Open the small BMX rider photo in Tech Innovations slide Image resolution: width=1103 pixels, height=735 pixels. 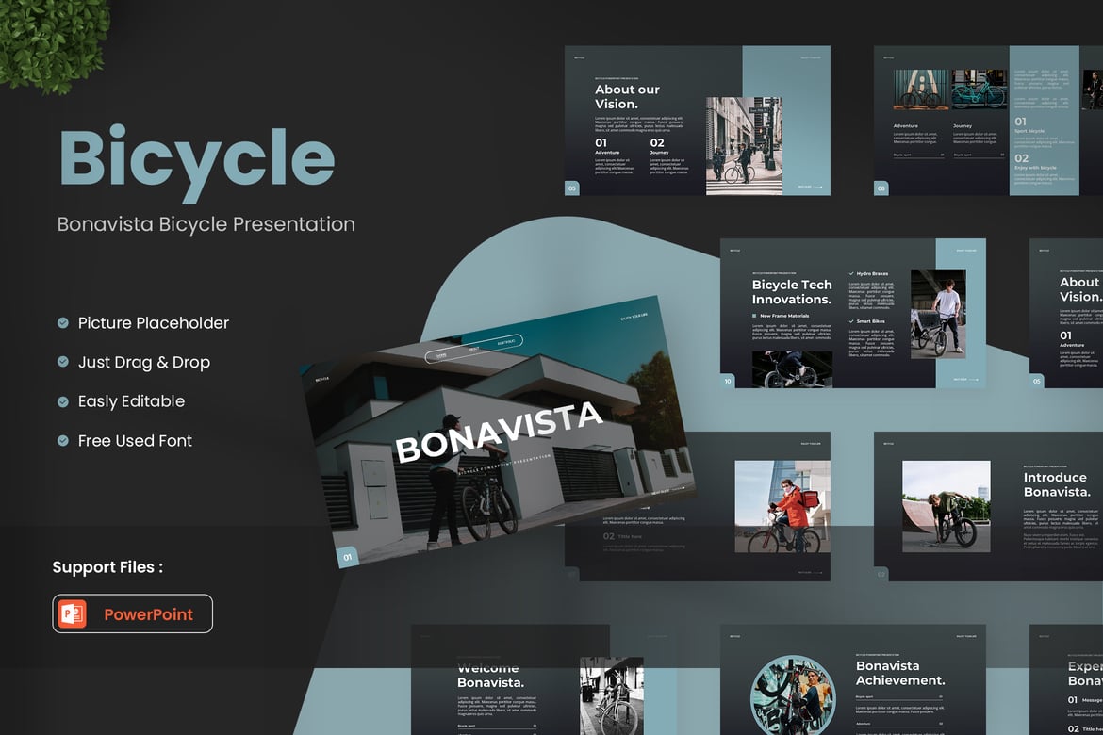(x=792, y=369)
